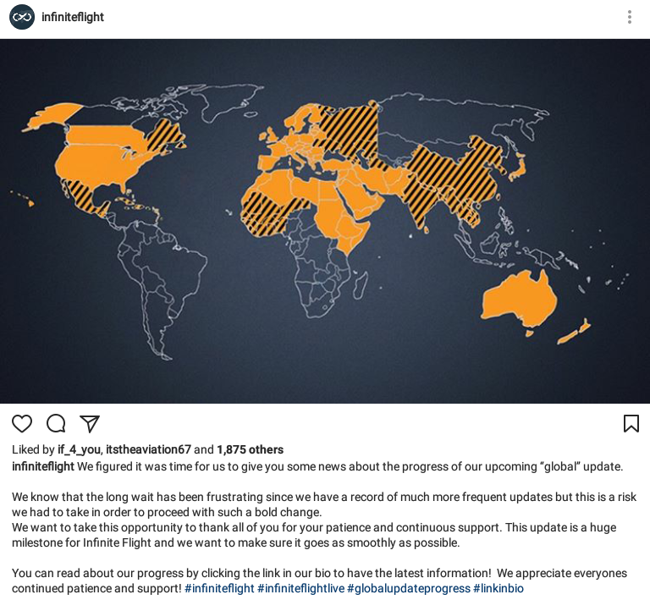Click the striped Russia region on map
The height and width of the screenshot is (600, 650).
(347, 127)
